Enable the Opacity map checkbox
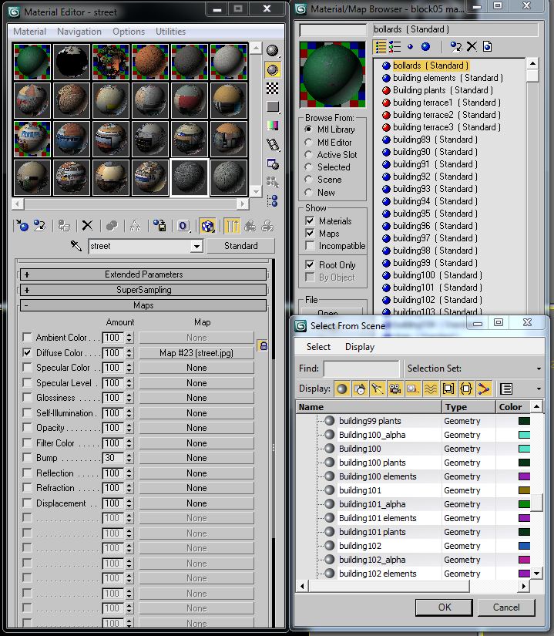Image resolution: width=554 pixels, height=636 pixels. pyautogui.click(x=27, y=428)
